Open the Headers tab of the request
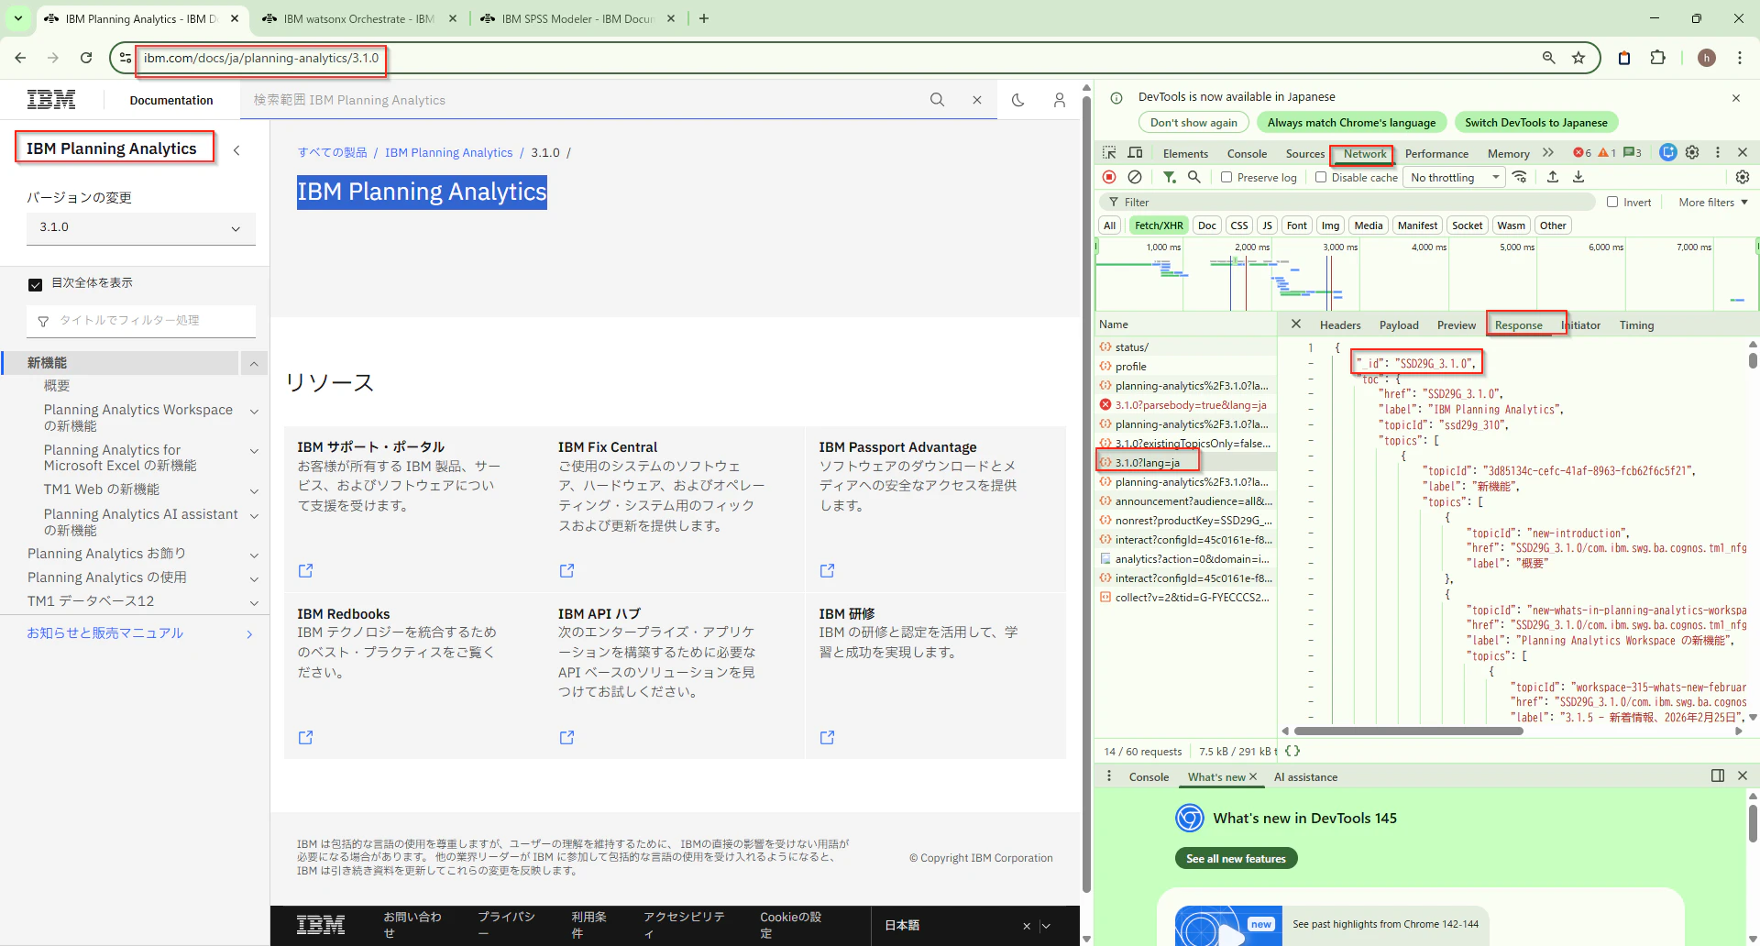 [x=1340, y=325]
